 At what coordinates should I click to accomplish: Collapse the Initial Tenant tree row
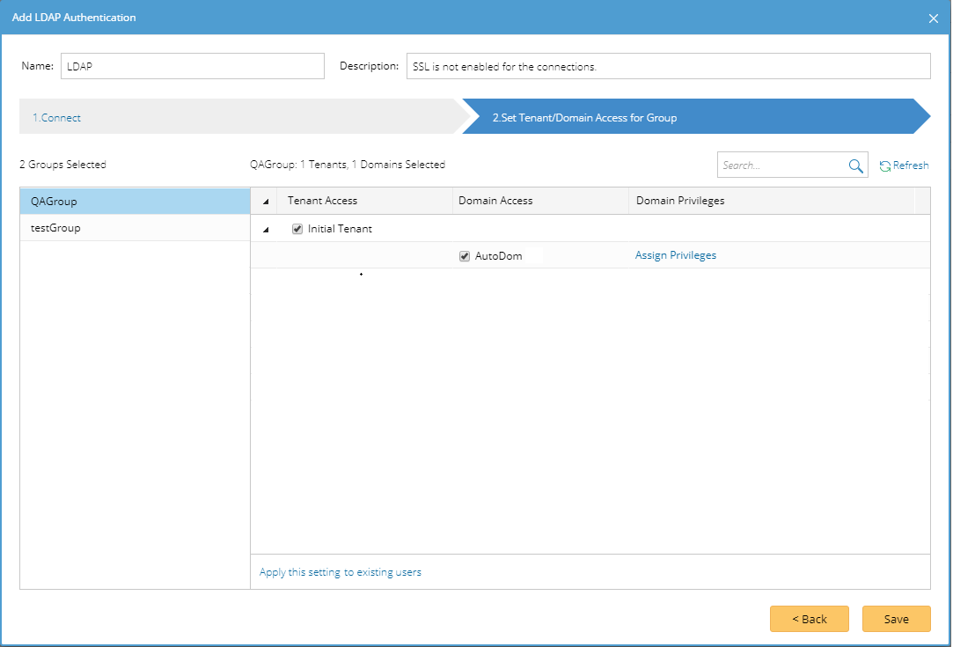(267, 230)
